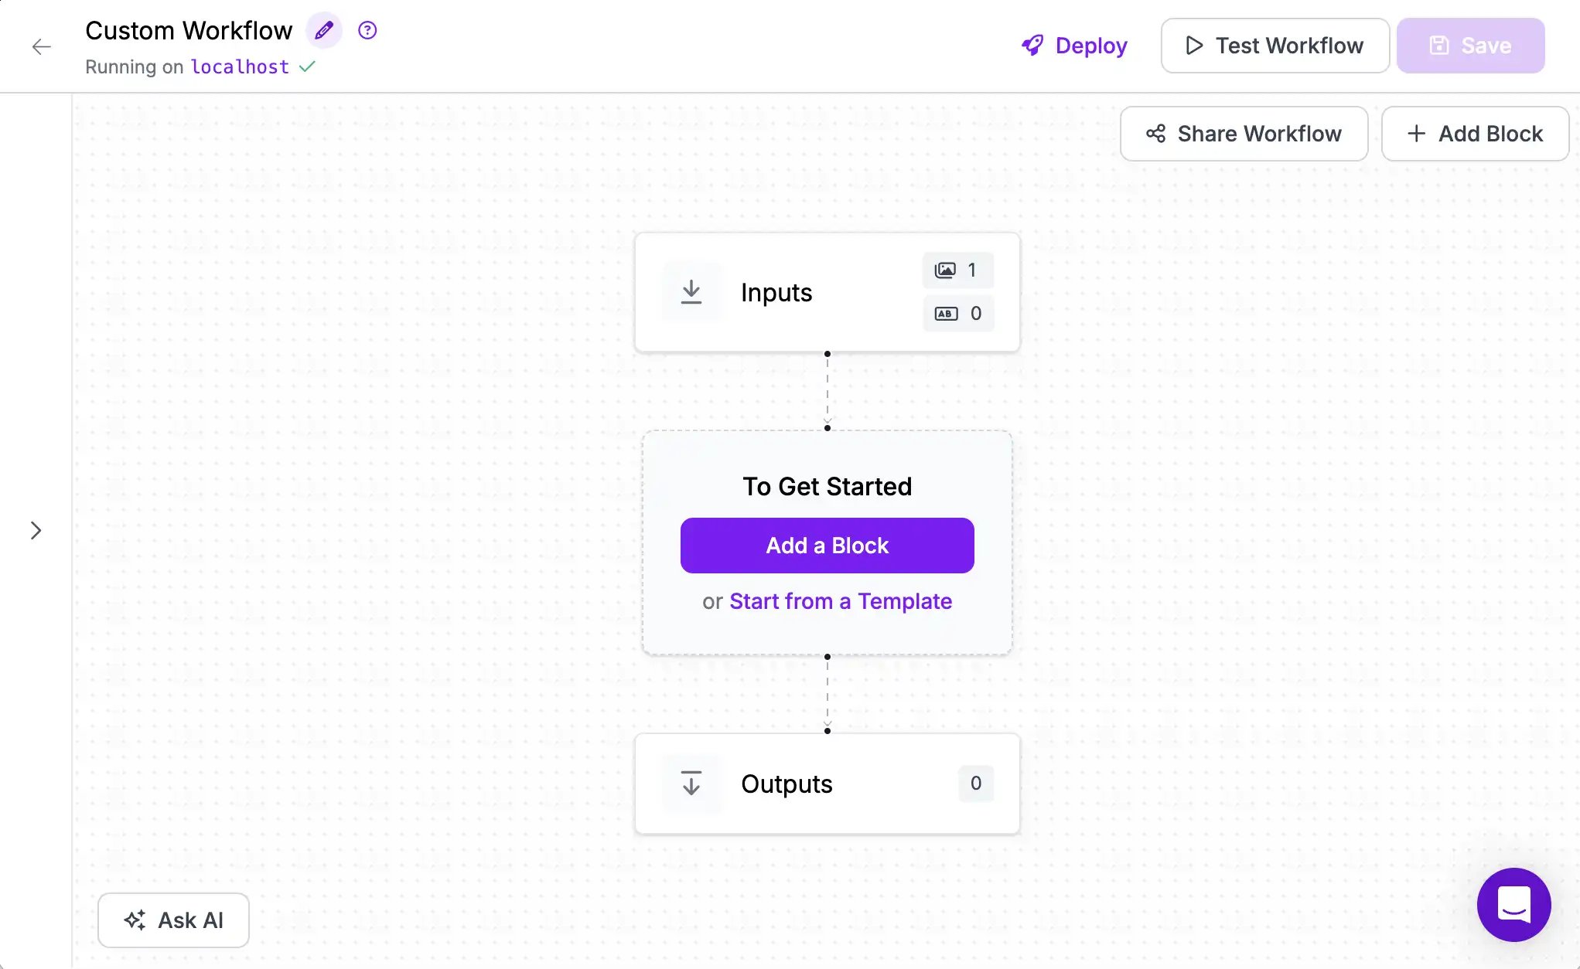
Task: Click the Inputs download arrow icon
Action: click(x=691, y=292)
